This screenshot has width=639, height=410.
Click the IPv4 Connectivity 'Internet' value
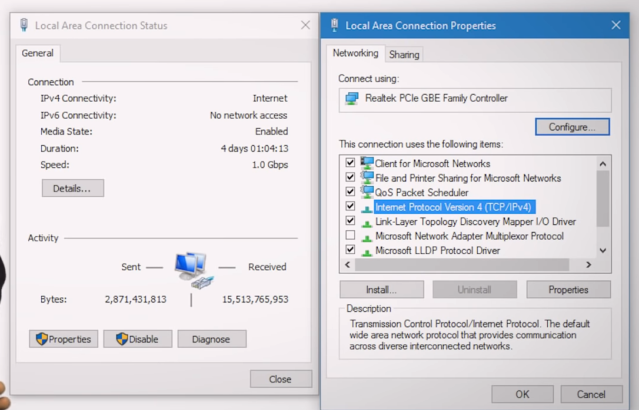[270, 98]
